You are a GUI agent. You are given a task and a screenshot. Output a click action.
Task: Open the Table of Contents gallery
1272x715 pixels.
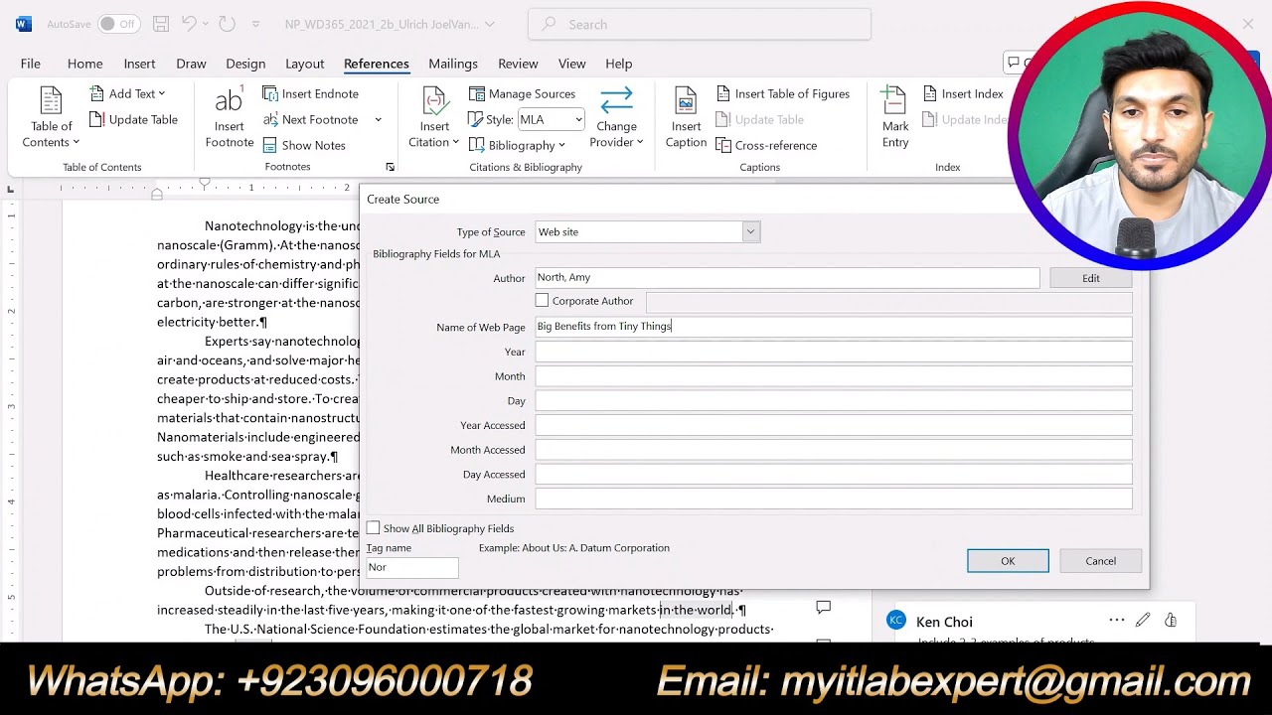(51, 117)
